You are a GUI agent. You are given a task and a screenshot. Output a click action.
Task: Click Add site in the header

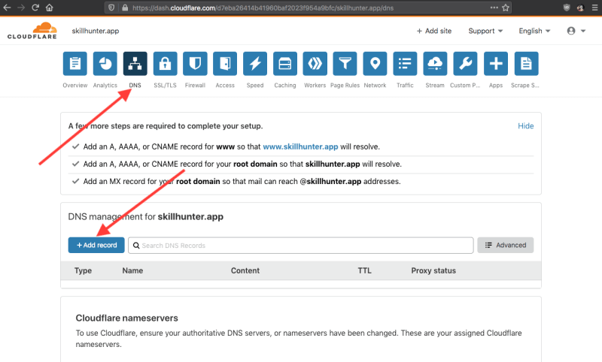[x=434, y=31]
